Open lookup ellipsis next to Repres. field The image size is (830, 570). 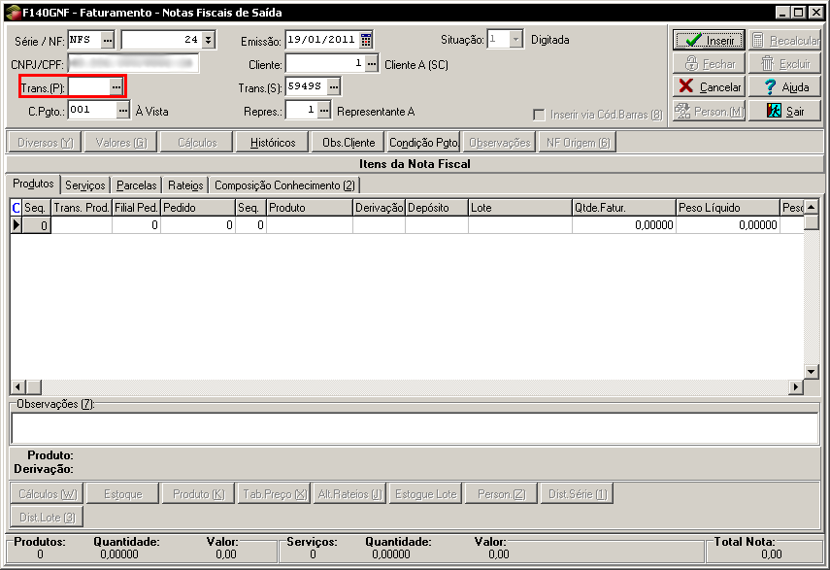point(324,111)
